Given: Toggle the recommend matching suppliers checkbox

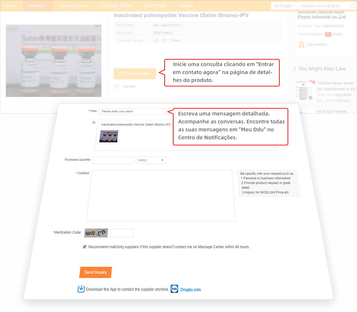Looking at the screenshot, I should (x=85, y=247).
